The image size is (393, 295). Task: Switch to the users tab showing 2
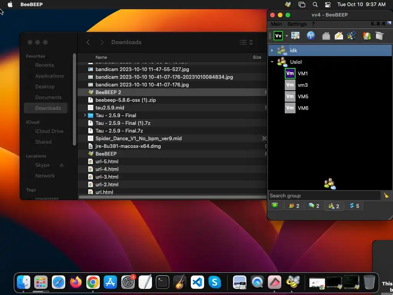tap(294, 206)
